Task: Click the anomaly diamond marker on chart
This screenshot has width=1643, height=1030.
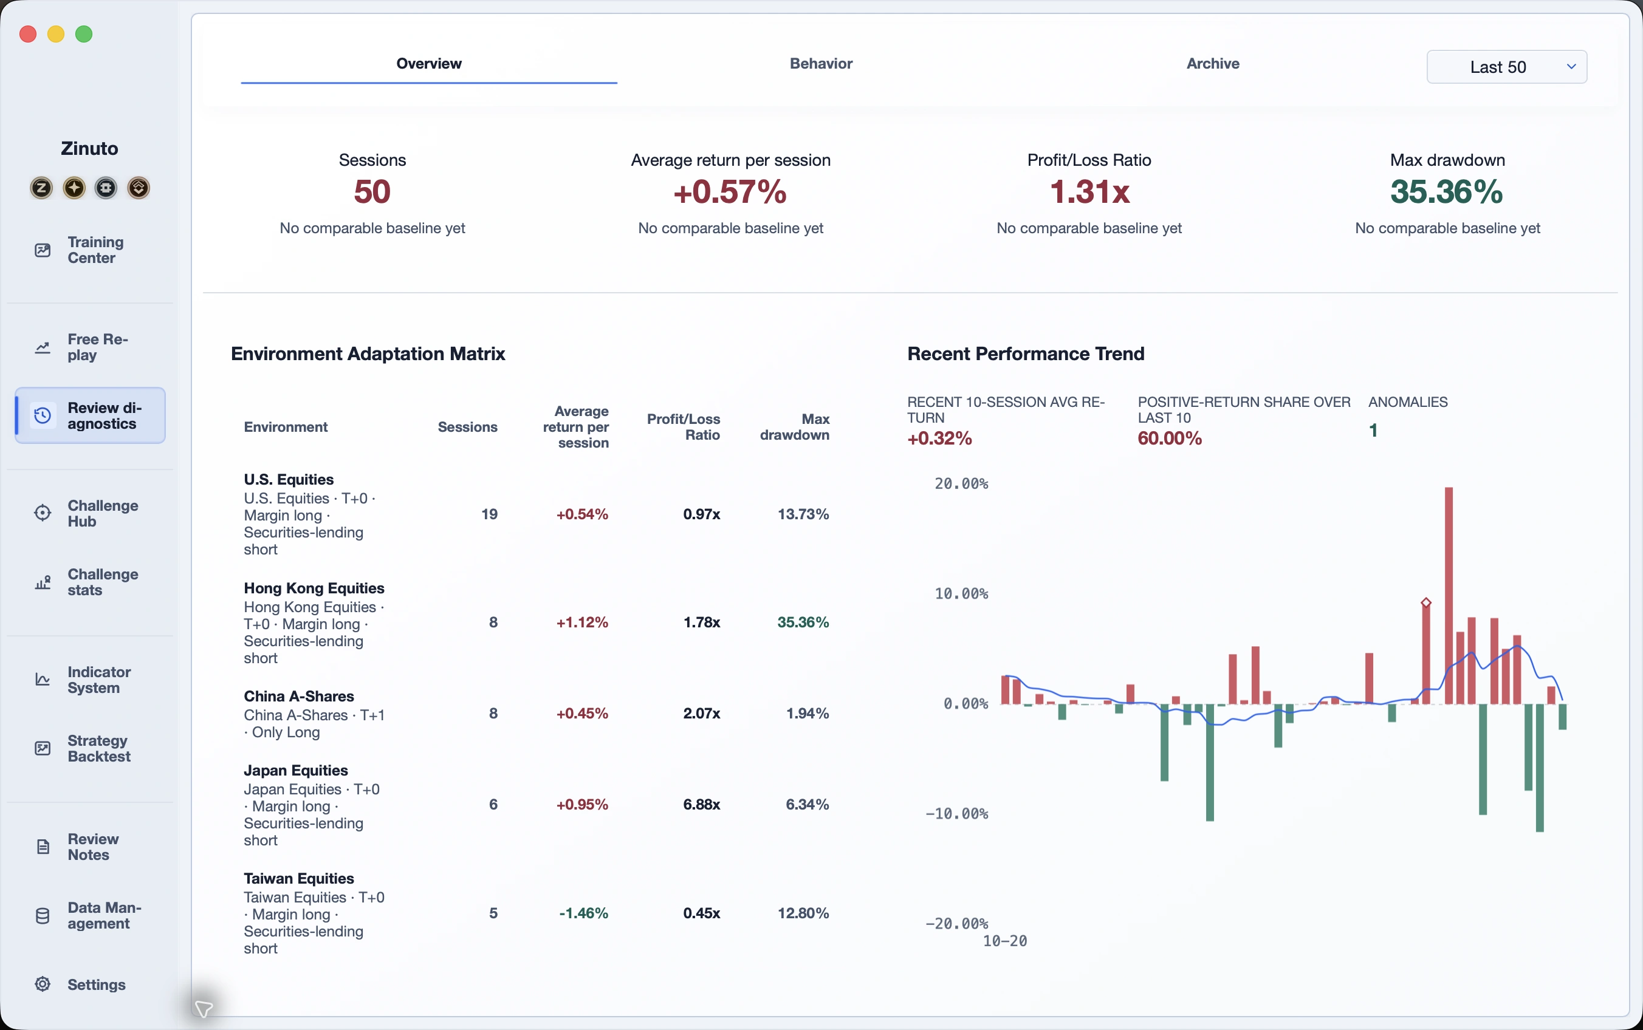Action: pyautogui.click(x=1426, y=603)
